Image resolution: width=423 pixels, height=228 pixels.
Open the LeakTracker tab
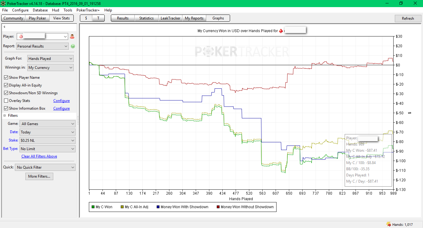pyautogui.click(x=170, y=18)
